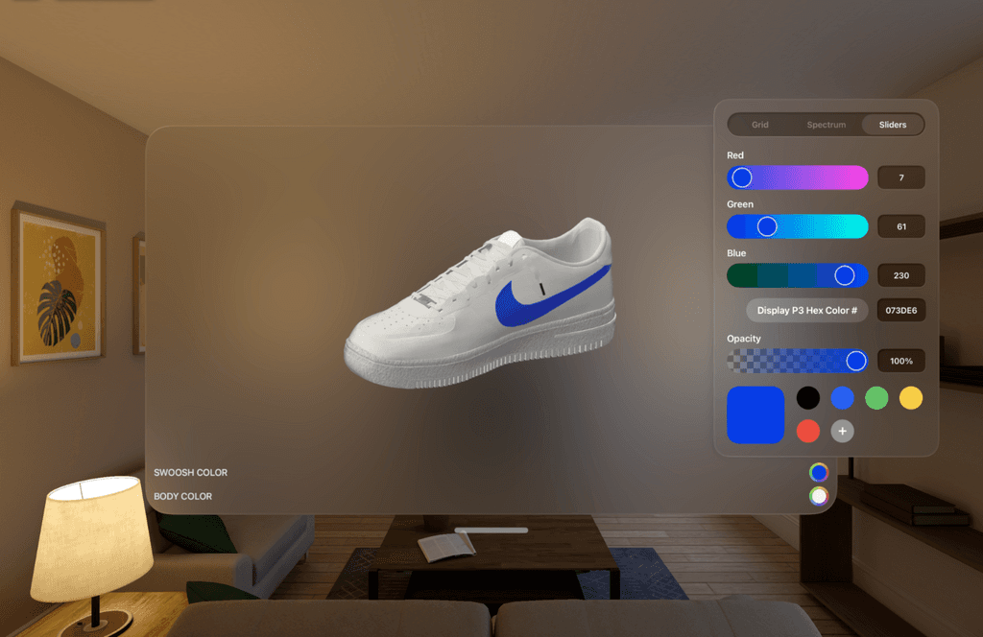Pick the red saved color swatch
This screenshot has height=637, width=983.
point(807,431)
